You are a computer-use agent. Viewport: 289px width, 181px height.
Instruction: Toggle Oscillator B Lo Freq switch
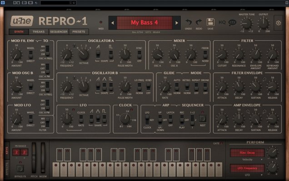[x=140, y=86]
